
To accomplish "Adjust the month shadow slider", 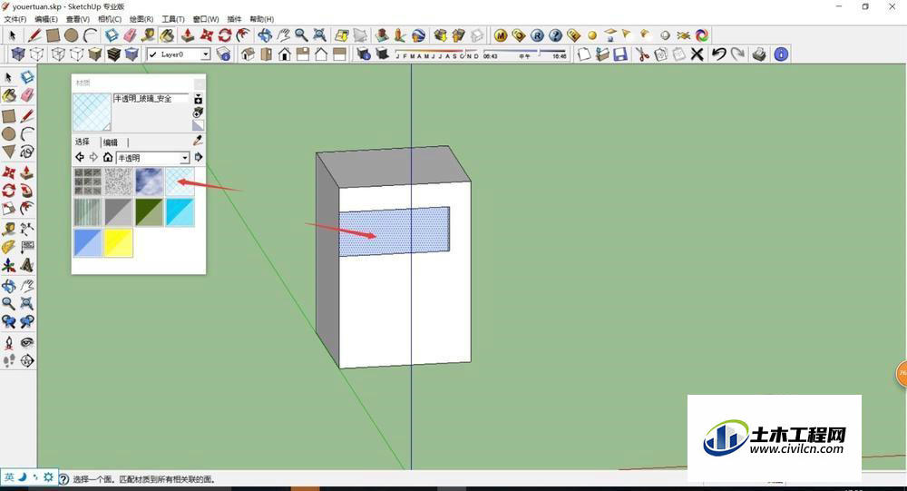I will point(437,54).
